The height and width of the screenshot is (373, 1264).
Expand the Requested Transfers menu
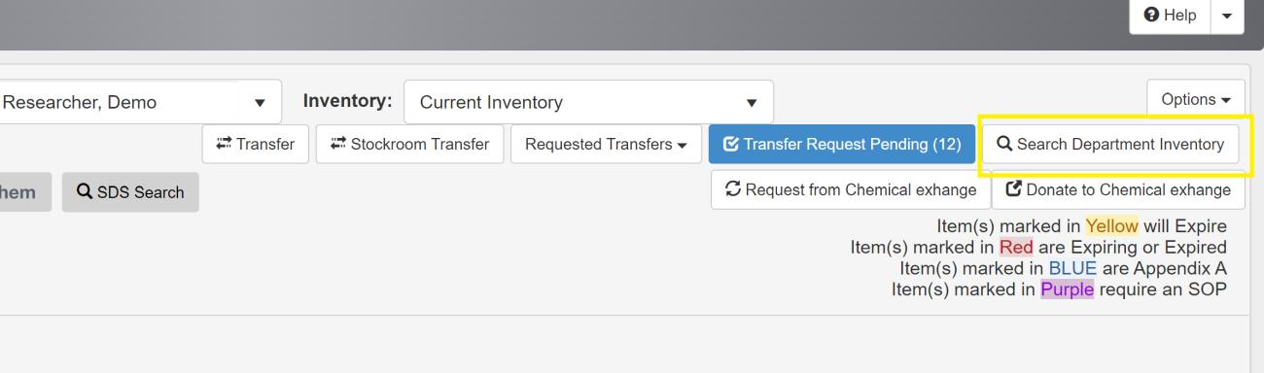pos(606,144)
